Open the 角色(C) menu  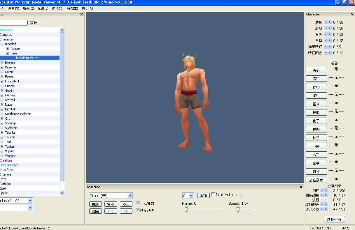tap(28, 8)
